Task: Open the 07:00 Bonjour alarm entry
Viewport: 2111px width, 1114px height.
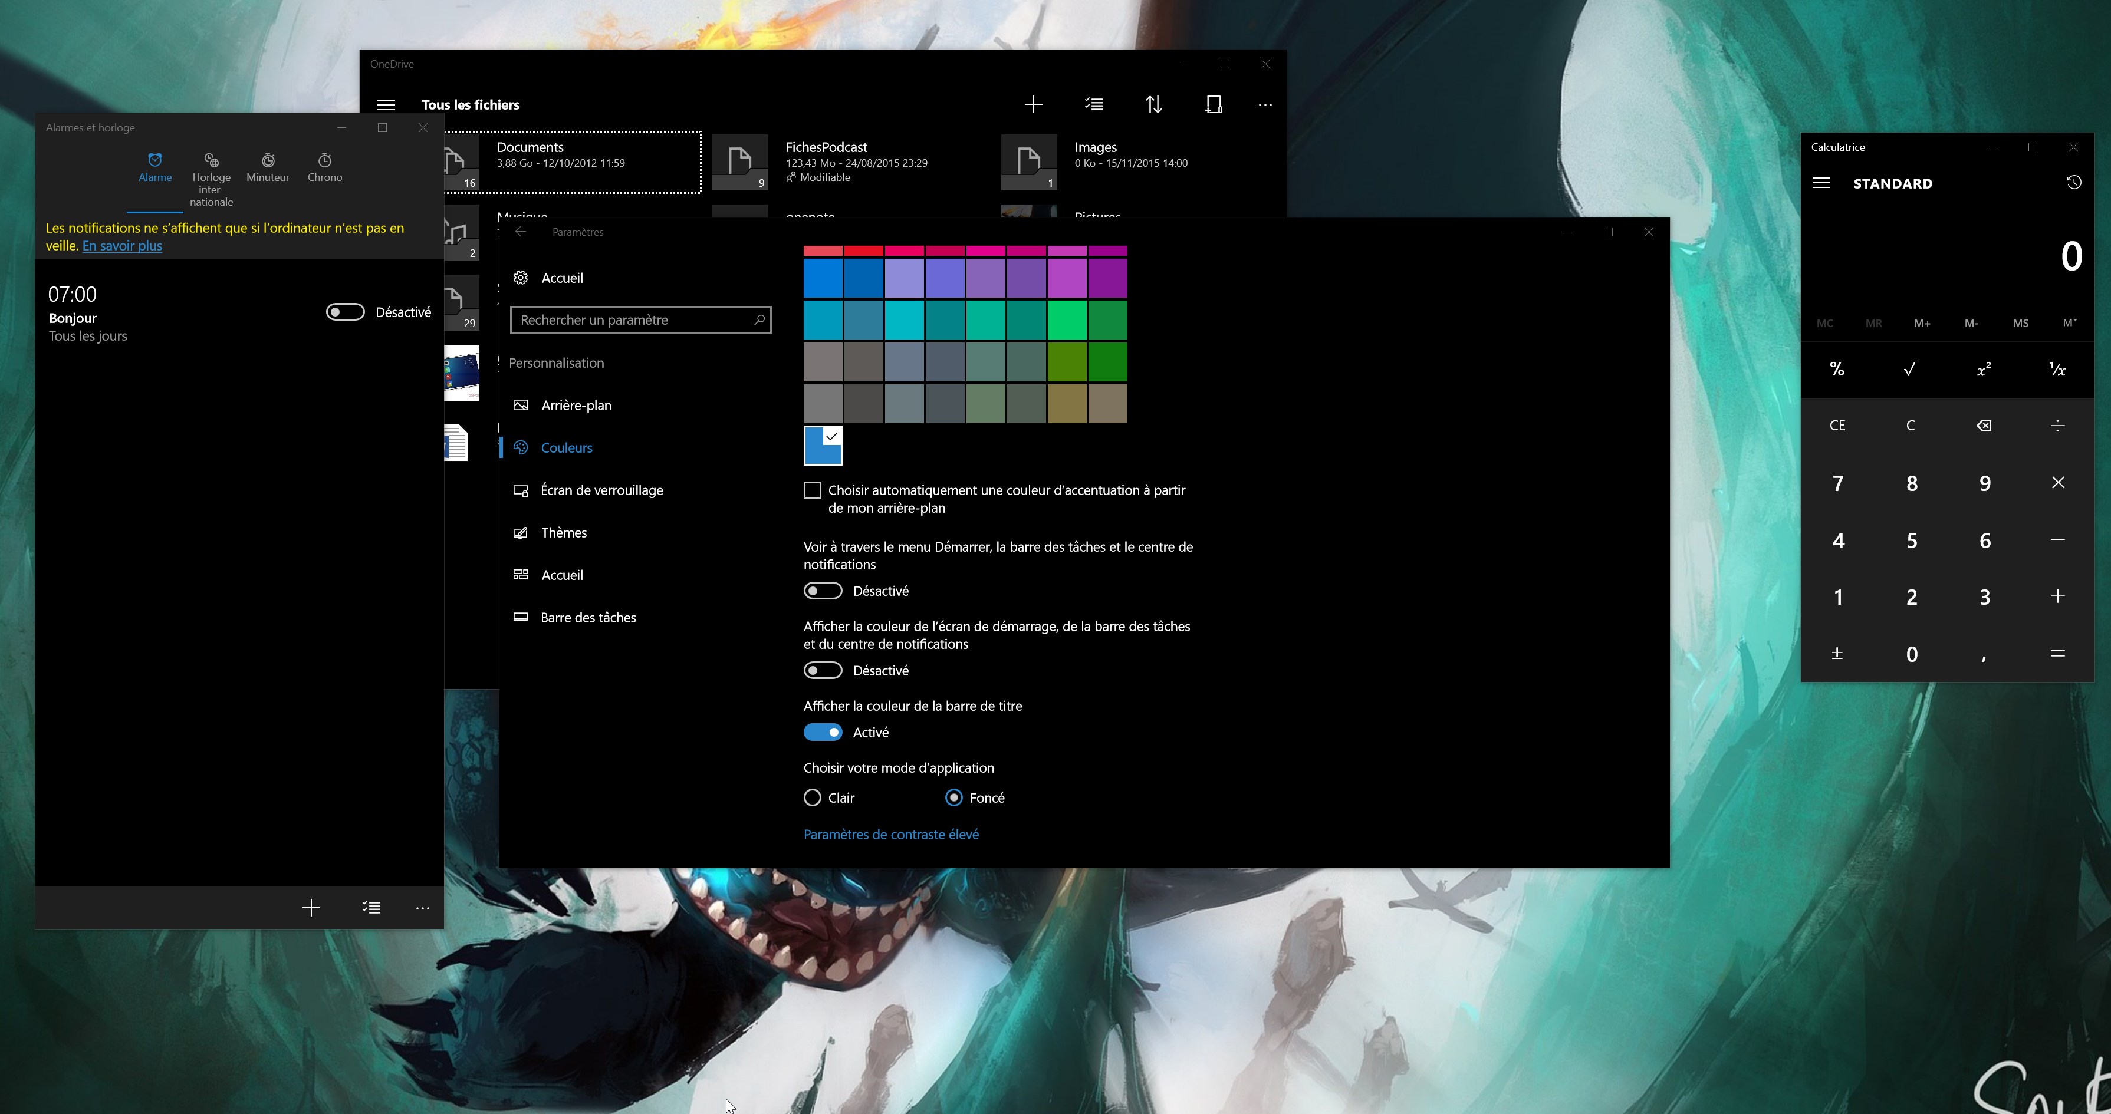Action: pos(239,314)
